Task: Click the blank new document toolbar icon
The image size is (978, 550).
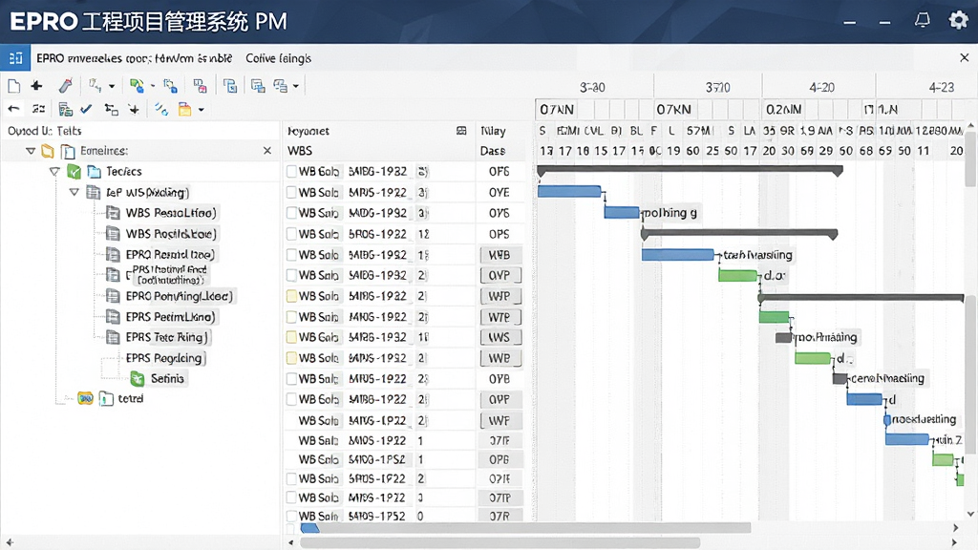Action: 13,85
